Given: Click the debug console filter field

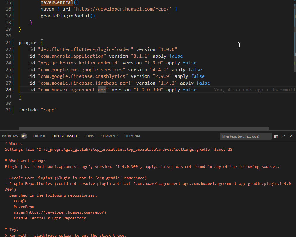Looking at the screenshot, I should pos(245,136).
